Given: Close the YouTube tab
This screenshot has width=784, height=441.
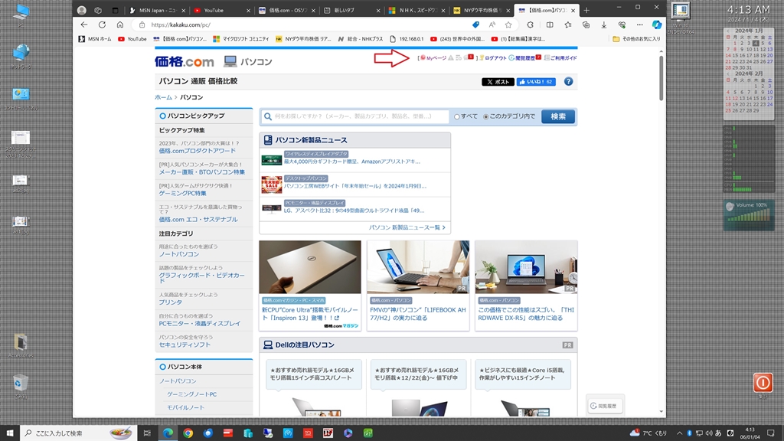Looking at the screenshot, I should tap(248, 10).
